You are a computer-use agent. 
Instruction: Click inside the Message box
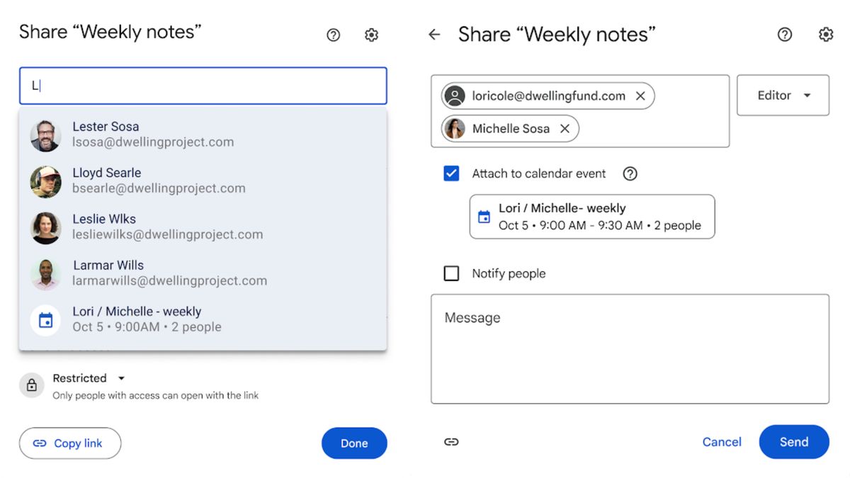coord(629,347)
